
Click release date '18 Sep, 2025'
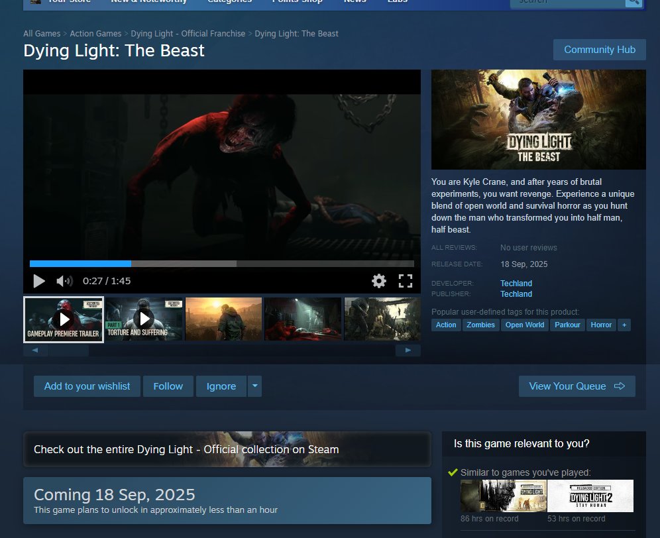point(524,264)
